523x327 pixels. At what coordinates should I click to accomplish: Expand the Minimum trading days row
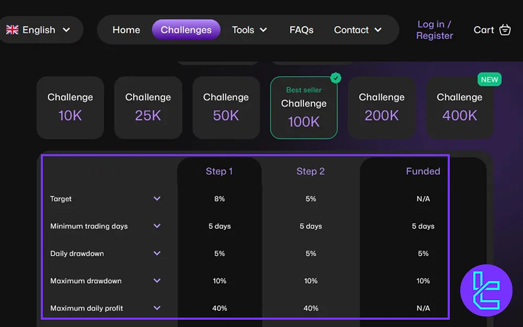point(157,226)
